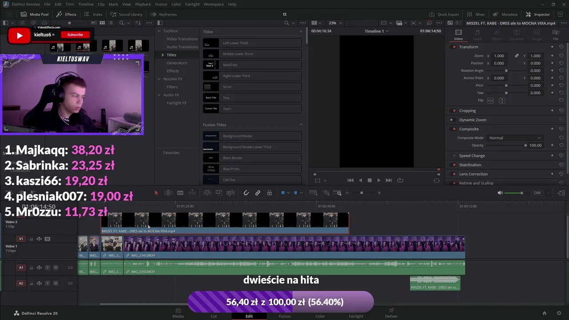Open the viewer zoom 23% dropdown
Image resolution: width=569 pixels, height=320 pixels.
click(336, 23)
